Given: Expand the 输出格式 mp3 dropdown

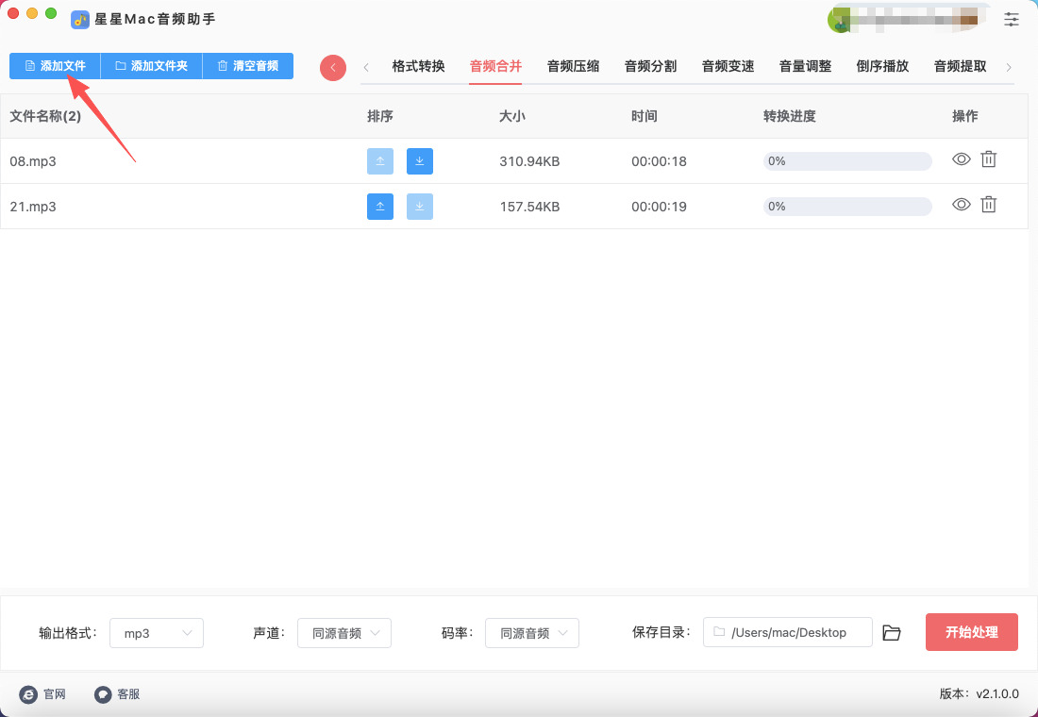Looking at the screenshot, I should pyautogui.click(x=157, y=633).
